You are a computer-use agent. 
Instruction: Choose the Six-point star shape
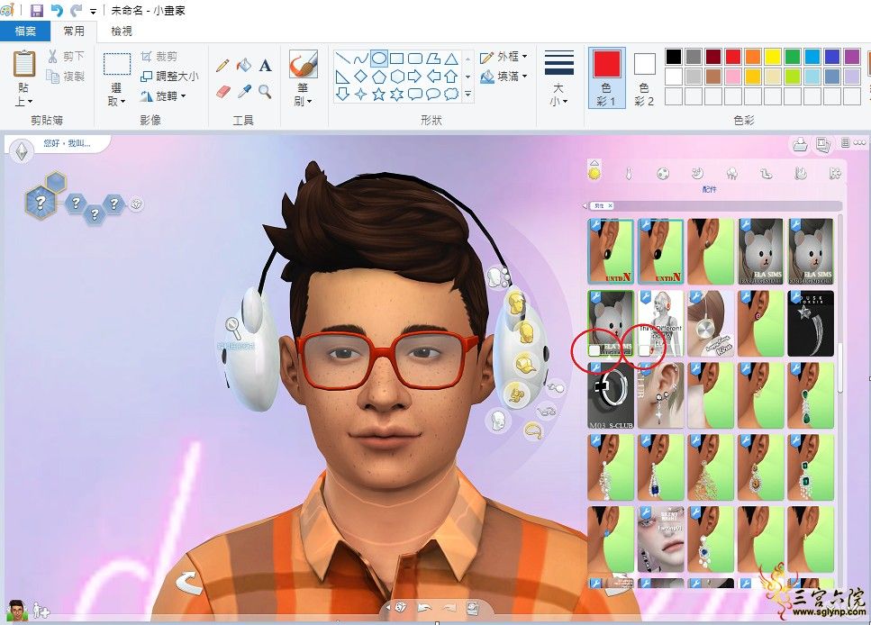click(x=396, y=94)
